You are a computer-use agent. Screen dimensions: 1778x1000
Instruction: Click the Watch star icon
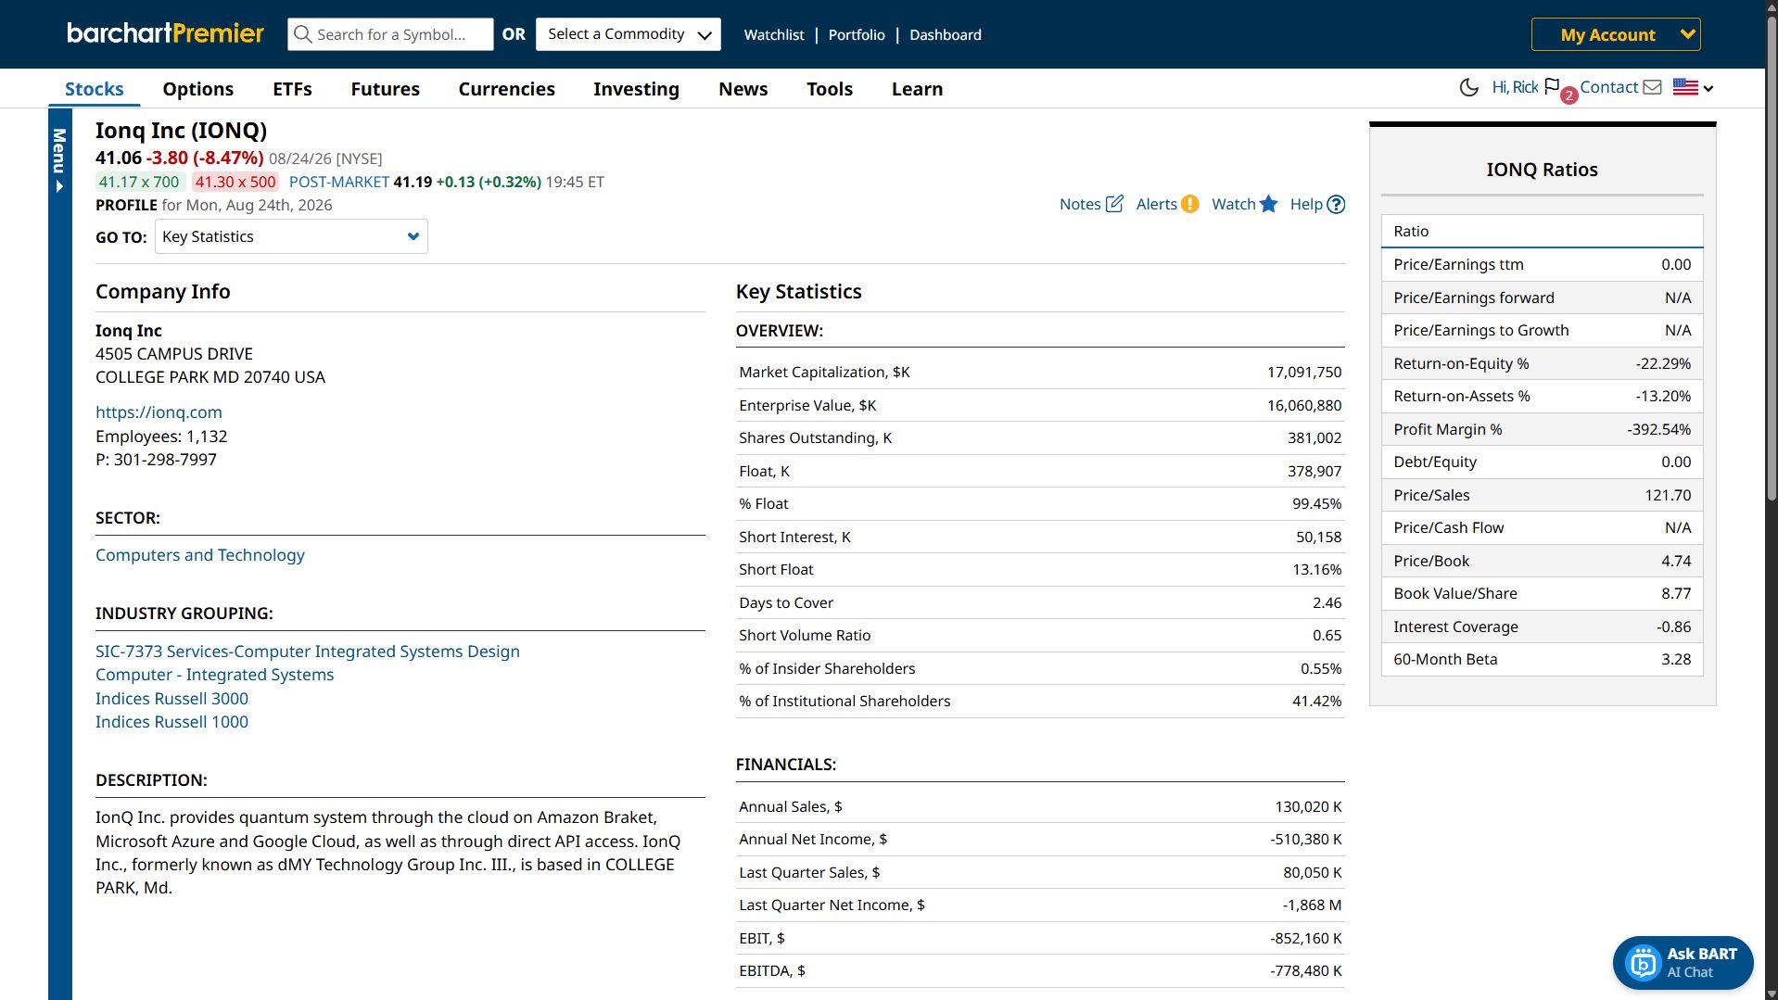click(x=1269, y=204)
